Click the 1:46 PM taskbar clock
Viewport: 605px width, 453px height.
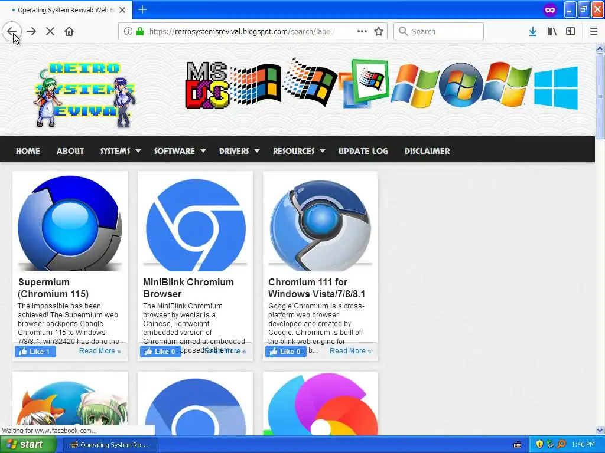583,445
